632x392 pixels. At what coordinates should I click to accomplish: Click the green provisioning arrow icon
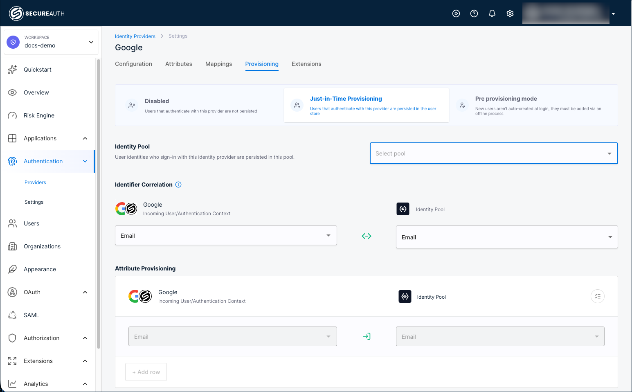point(367,336)
